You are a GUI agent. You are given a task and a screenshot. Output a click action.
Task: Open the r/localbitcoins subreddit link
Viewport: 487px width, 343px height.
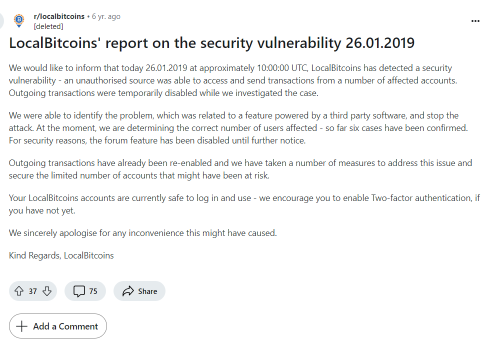coord(59,16)
